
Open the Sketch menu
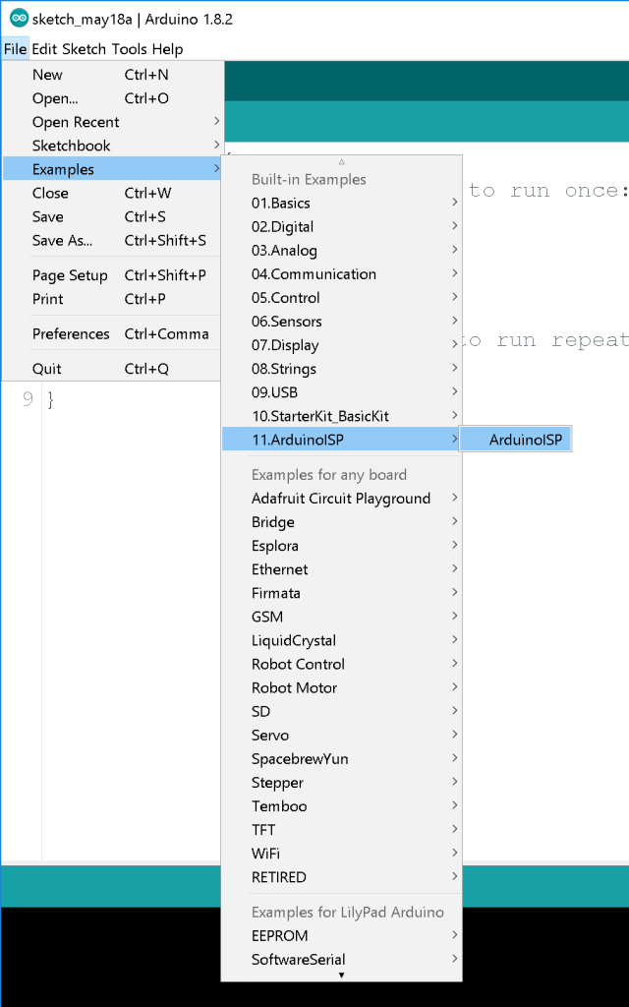(x=84, y=48)
